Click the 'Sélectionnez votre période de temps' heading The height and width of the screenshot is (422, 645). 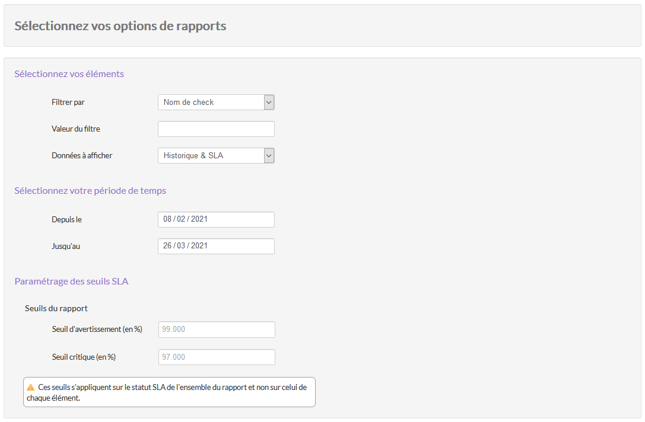(90, 191)
